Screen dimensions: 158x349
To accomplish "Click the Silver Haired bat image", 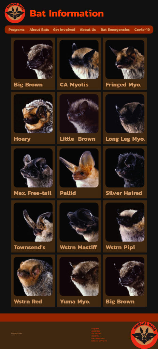I will [125, 168].
